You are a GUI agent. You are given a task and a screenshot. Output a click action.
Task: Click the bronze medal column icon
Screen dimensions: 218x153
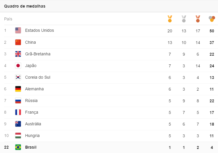[198, 19]
